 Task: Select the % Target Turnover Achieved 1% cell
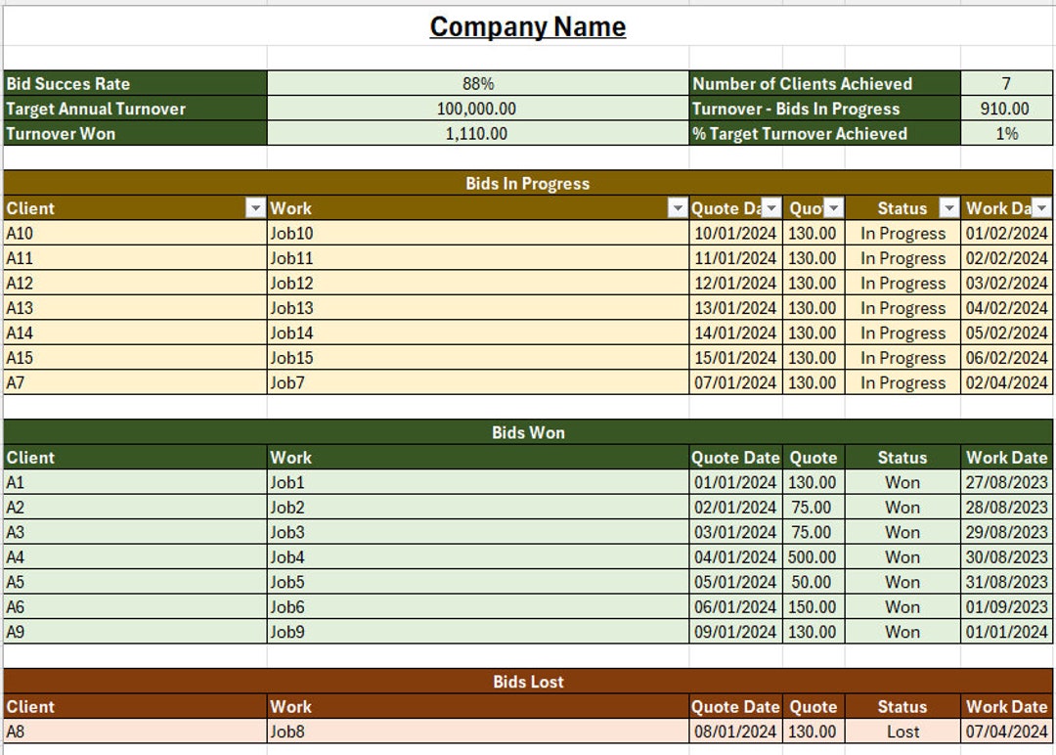pos(1004,134)
